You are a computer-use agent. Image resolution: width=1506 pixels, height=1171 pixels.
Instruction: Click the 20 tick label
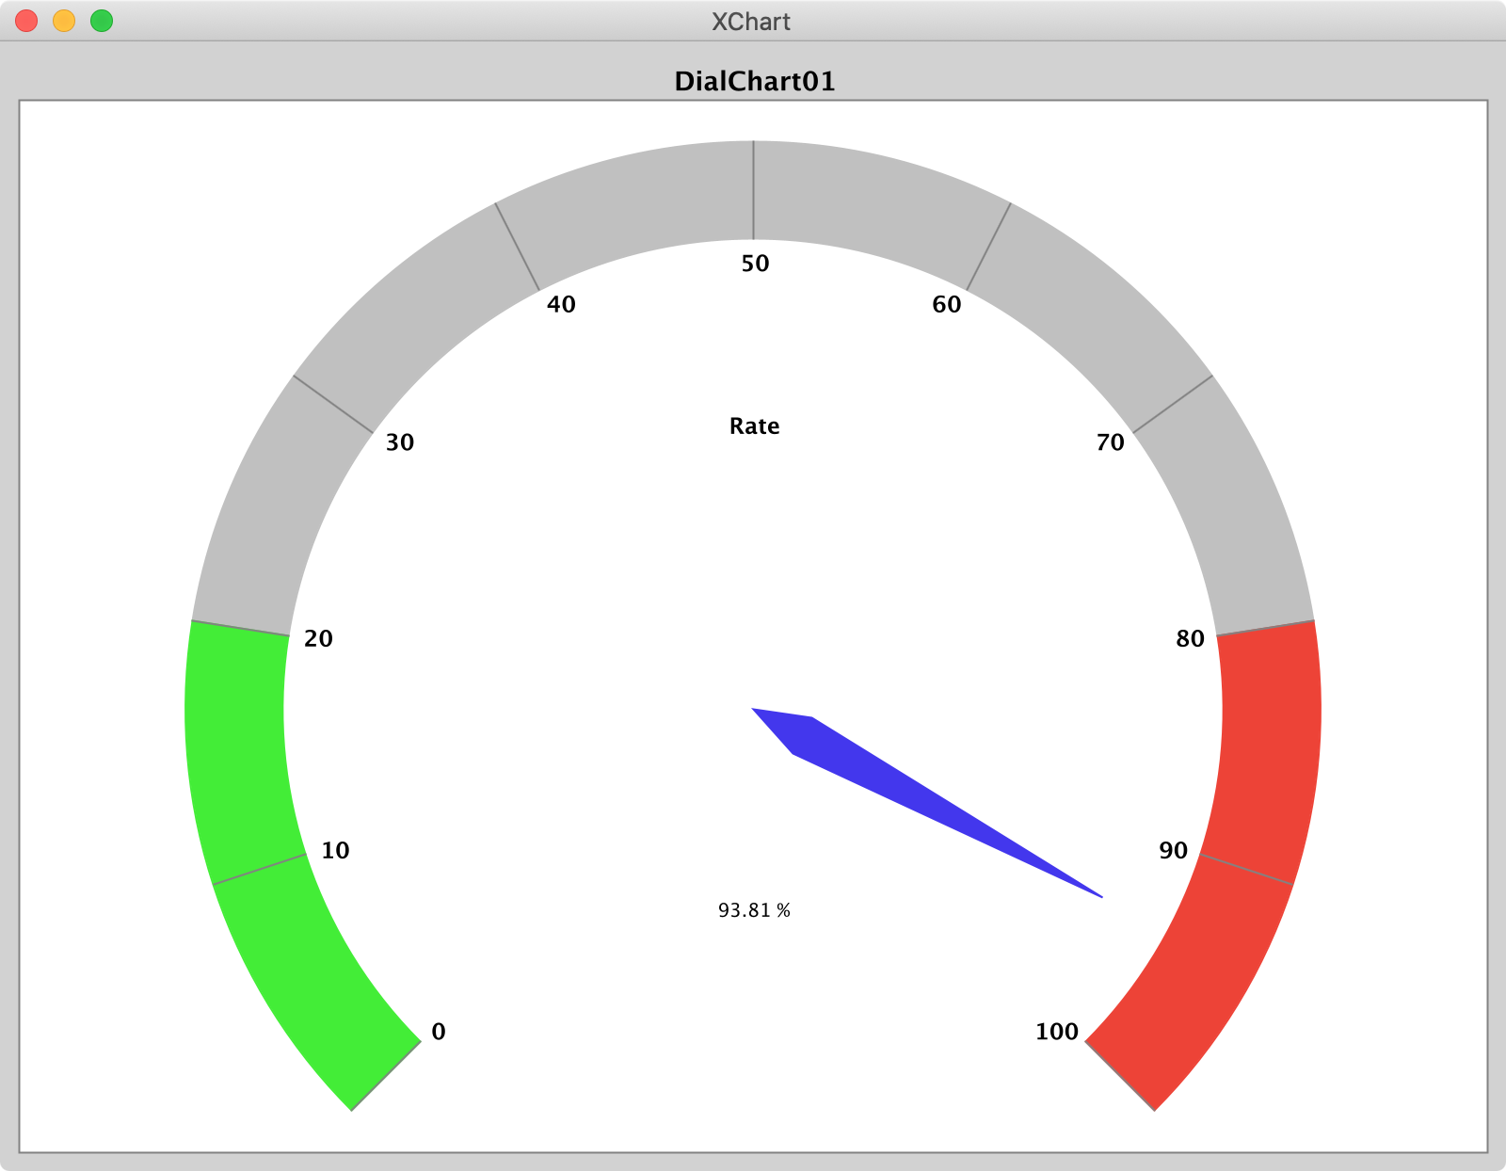(318, 639)
